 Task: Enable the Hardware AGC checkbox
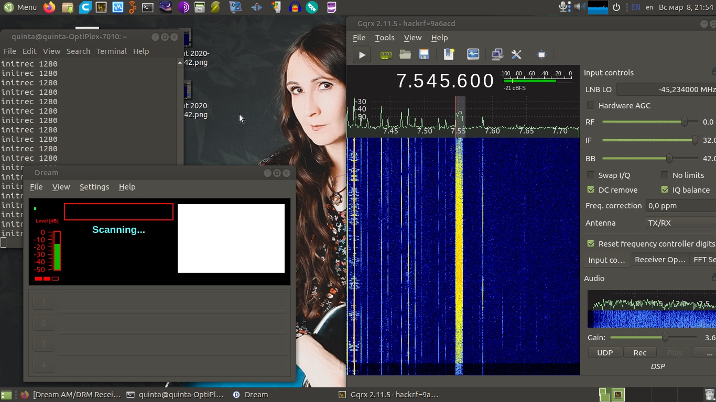(x=591, y=105)
